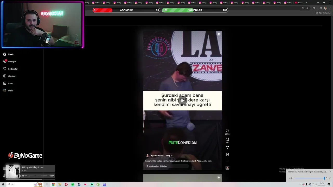Save the reel with bookmark icon

point(227,154)
